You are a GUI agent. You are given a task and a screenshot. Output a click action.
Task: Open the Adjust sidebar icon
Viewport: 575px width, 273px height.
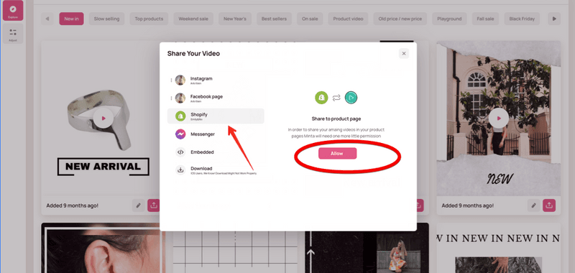coord(13,34)
